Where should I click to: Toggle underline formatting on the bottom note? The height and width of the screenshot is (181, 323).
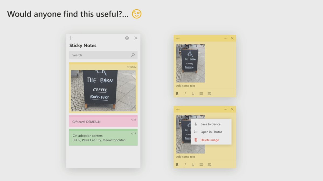tap(193, 164)
